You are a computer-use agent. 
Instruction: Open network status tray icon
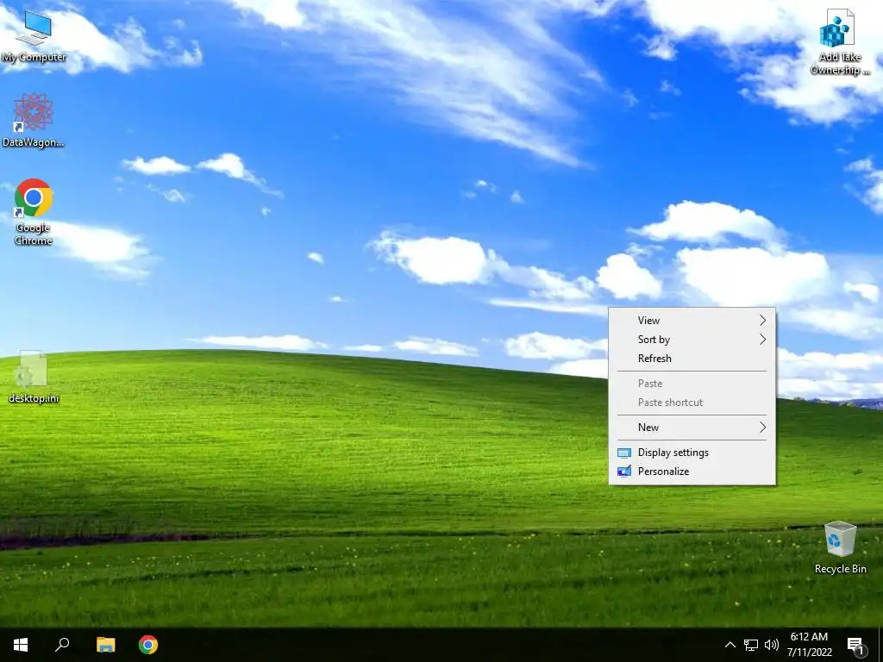point(751,645)
